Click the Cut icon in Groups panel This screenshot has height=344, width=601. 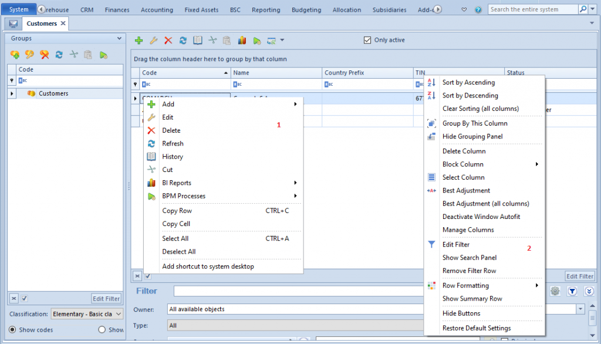(73, 55)
